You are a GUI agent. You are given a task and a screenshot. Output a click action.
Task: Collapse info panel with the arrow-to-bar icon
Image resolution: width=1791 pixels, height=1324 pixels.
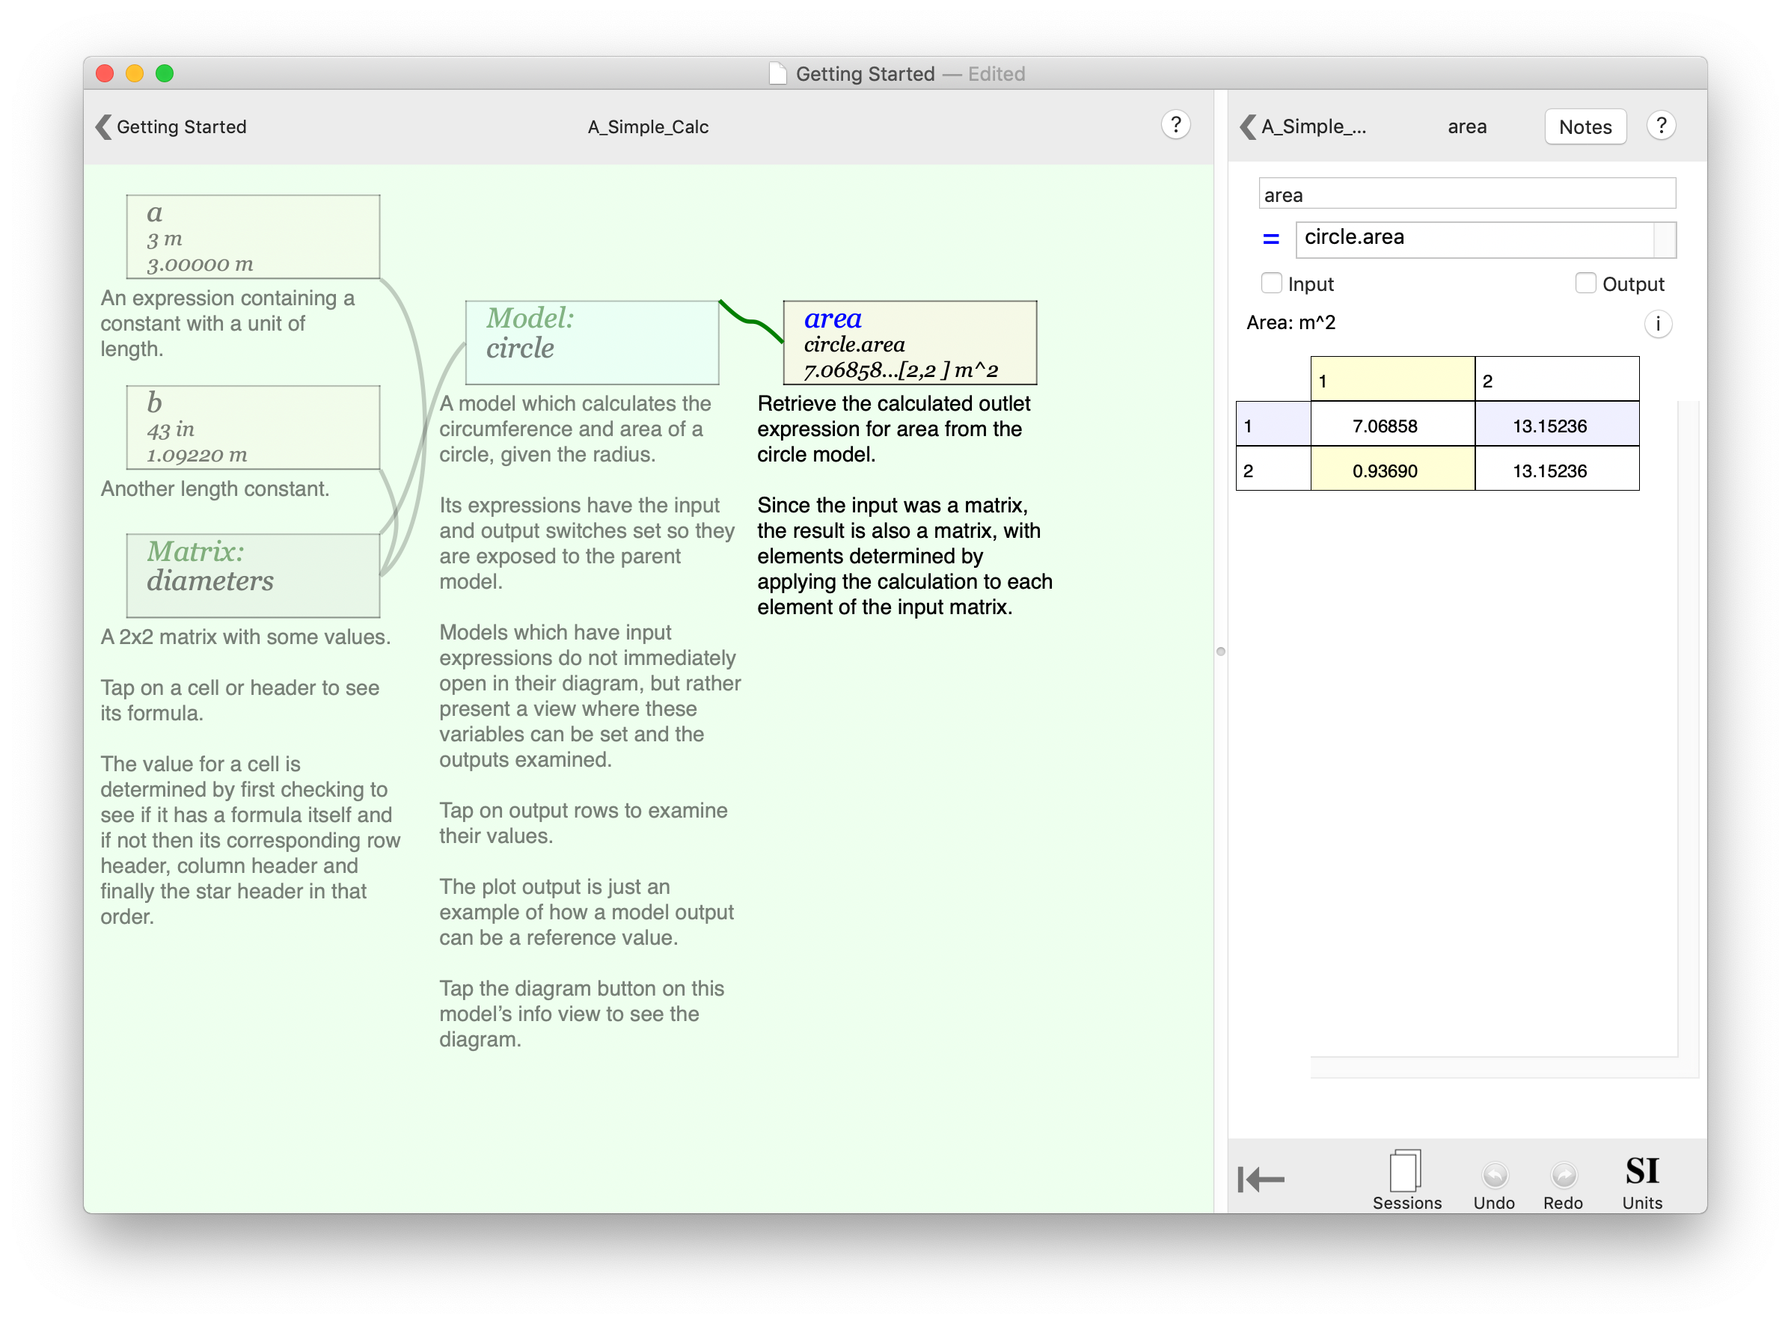pos(1261,1179)
